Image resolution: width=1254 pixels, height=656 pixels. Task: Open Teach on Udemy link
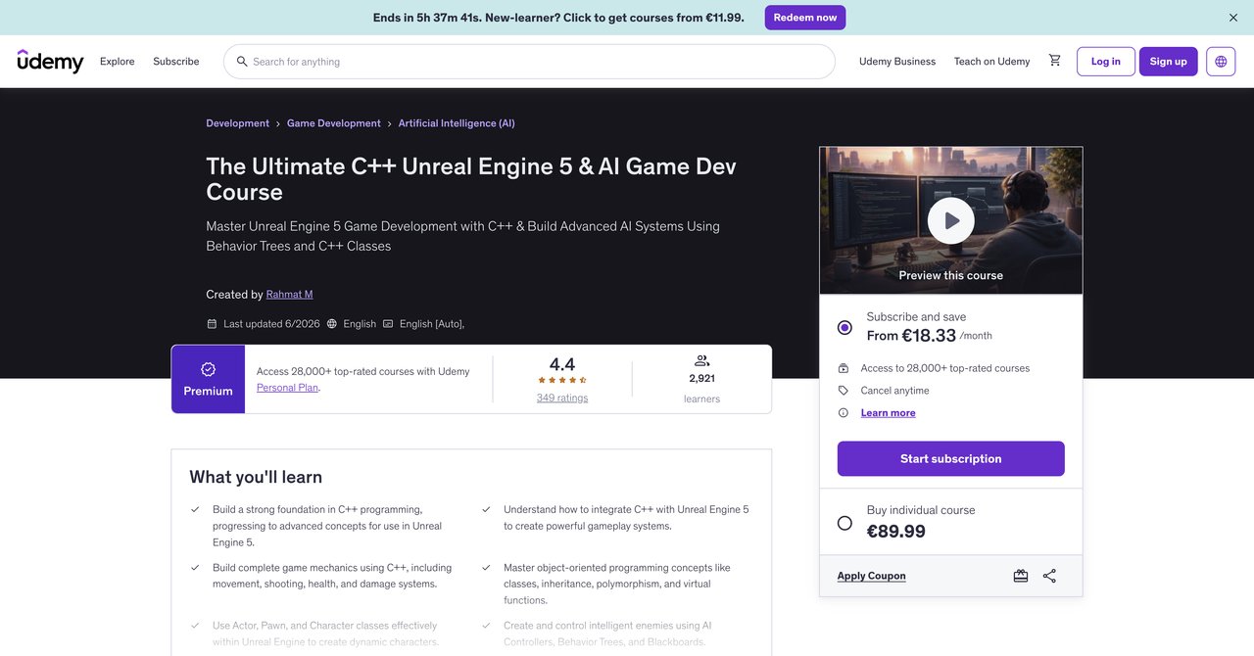[992, 62]
